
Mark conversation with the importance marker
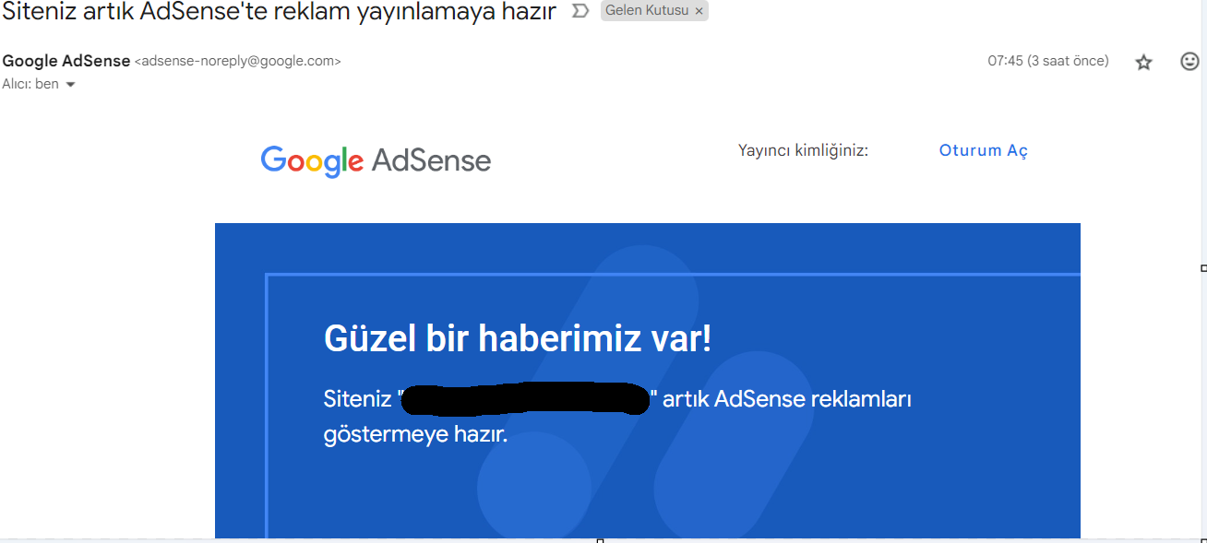pos(580,11)
